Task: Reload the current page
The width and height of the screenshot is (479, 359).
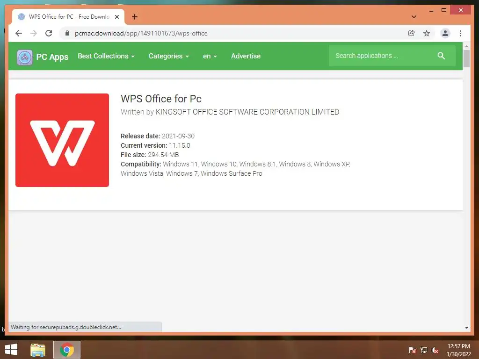Action: 49,33
